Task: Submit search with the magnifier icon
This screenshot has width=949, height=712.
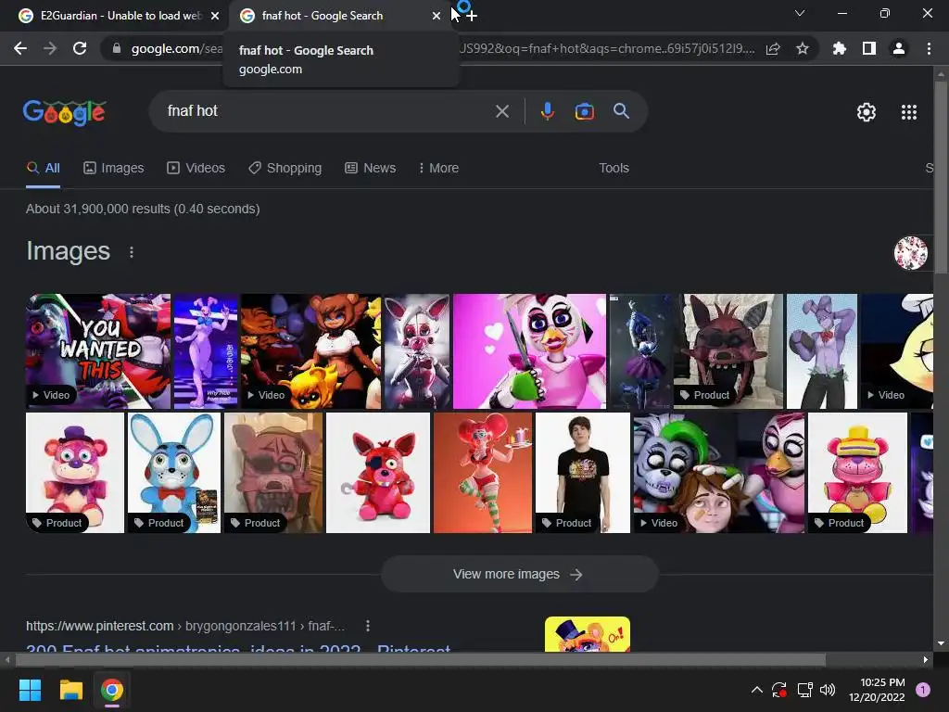Action: (x=621, y=111)
